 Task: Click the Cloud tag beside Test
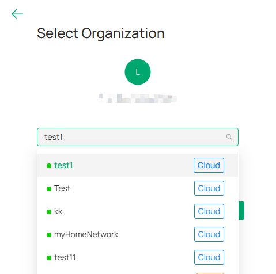coord(209,188)
